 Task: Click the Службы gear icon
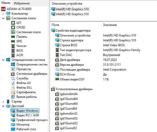(13, 78)
